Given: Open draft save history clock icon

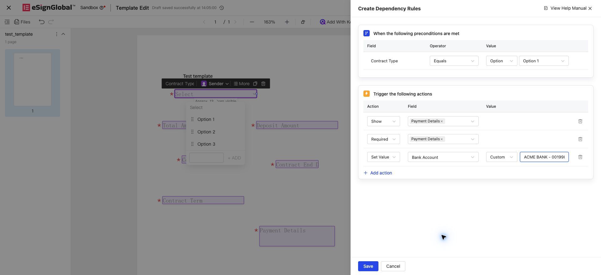Looking at the screenshot, I should [x=222, y=8].
